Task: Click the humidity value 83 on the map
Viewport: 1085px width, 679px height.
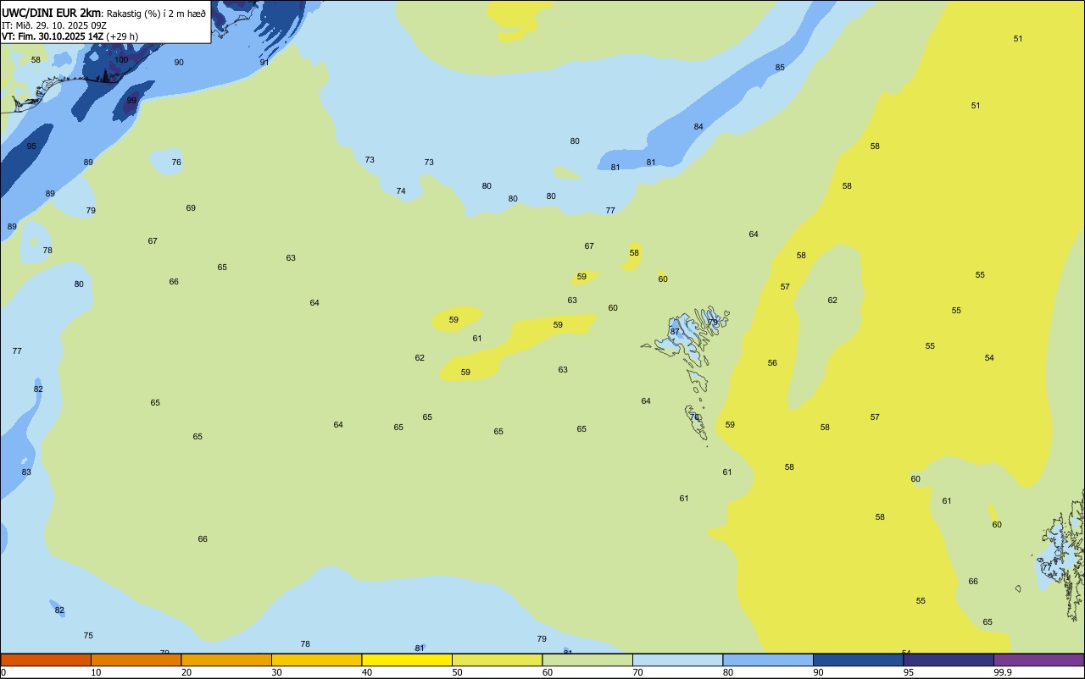Action: click(26, 472)
